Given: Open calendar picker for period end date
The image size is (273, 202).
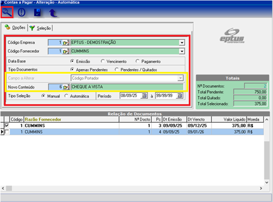Looking at the screenshot, I should pos(179,96).
